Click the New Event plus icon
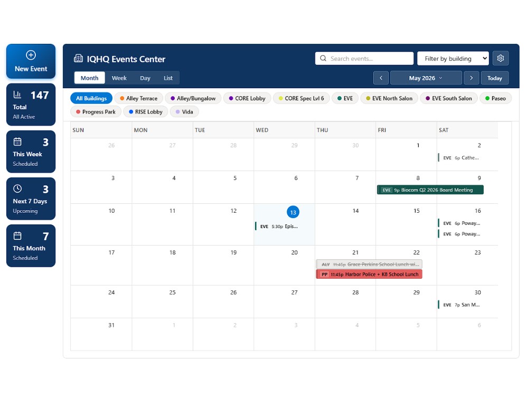528x396 pixels. coord(31,55)
